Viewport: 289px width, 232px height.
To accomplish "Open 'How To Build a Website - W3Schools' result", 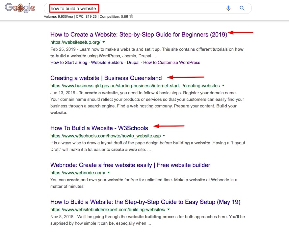I will [x=99, y=128].
